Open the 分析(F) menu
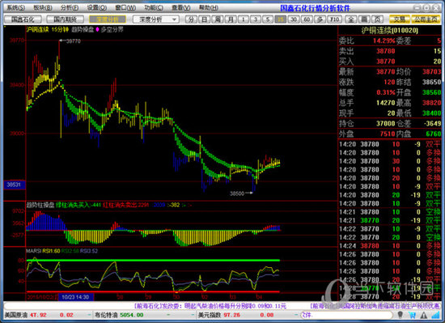 pyautogui.click(x=70, y=7)
